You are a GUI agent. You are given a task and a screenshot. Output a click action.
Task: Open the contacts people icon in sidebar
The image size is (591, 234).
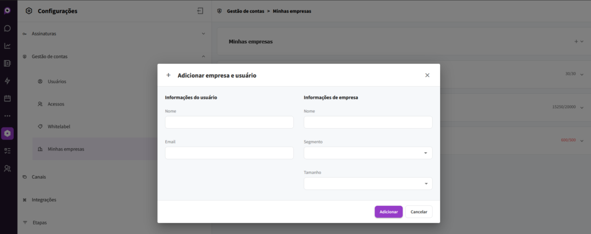[8, 169]
